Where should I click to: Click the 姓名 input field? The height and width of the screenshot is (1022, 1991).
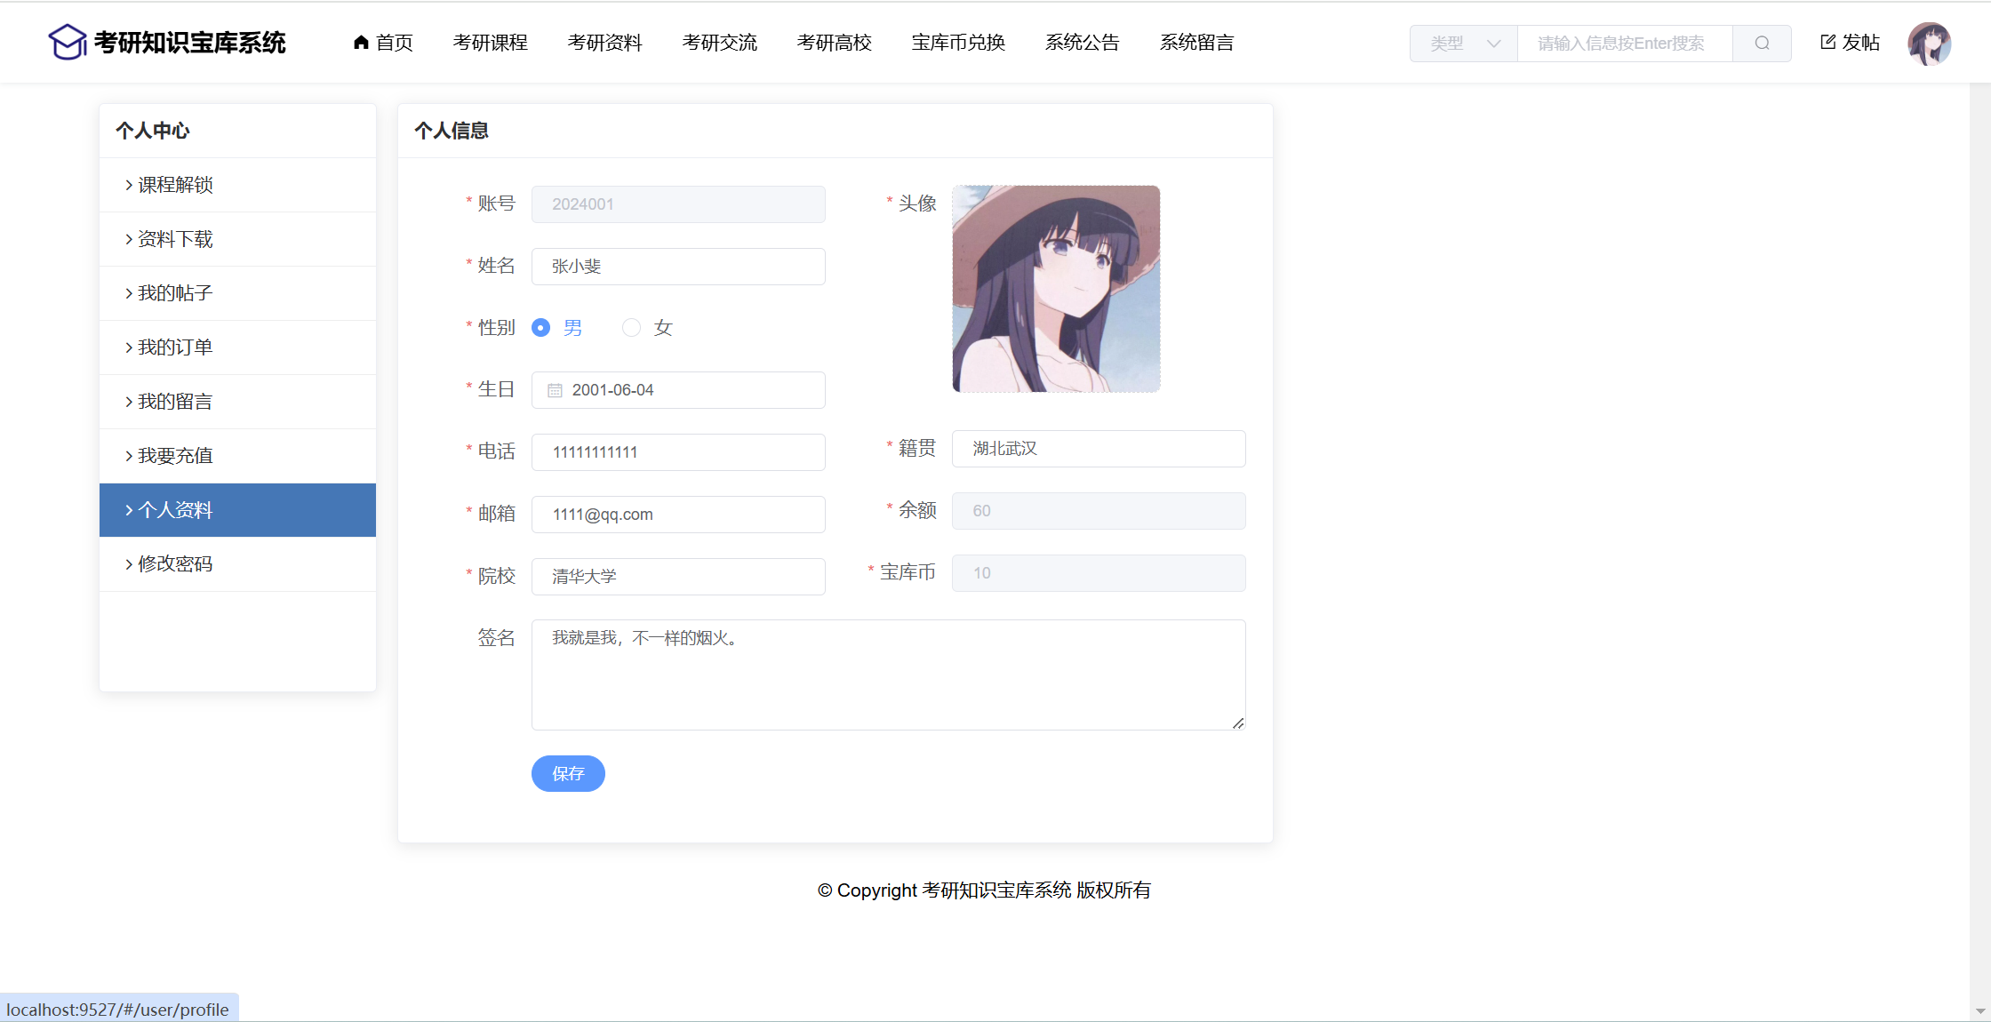point(678,267)
